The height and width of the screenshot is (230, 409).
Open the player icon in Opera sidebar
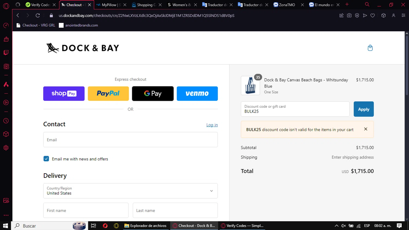coord(6,103)
